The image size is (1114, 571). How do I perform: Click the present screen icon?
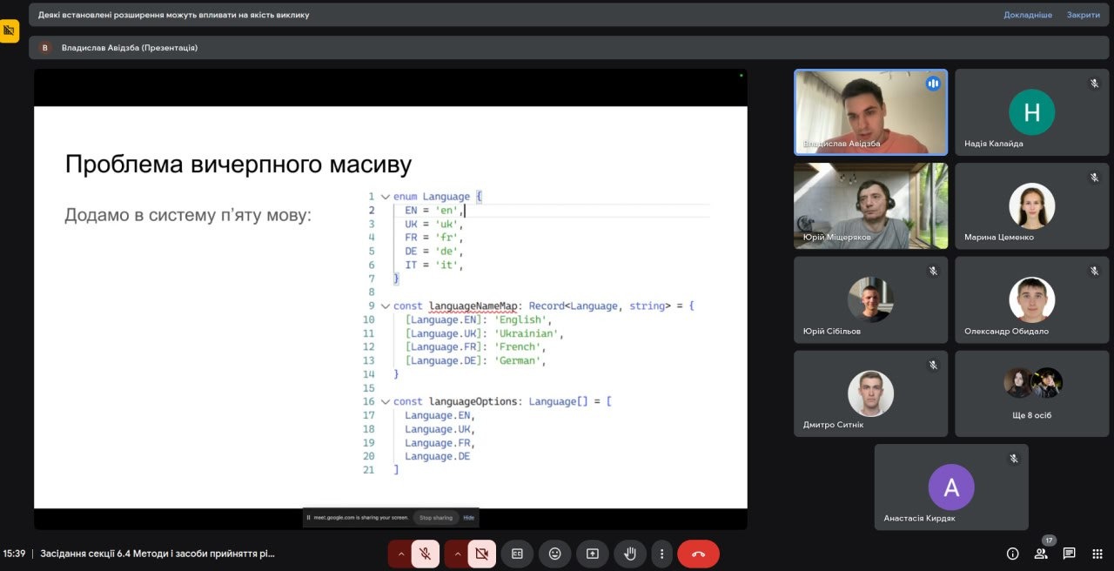(593, 554)
